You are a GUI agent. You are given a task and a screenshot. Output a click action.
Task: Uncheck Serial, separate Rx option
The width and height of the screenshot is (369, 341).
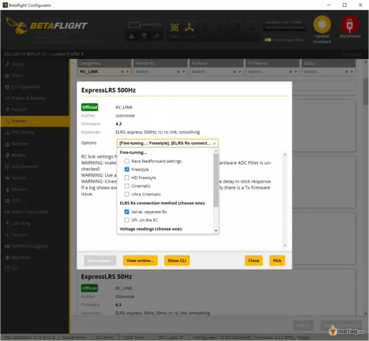127,212
